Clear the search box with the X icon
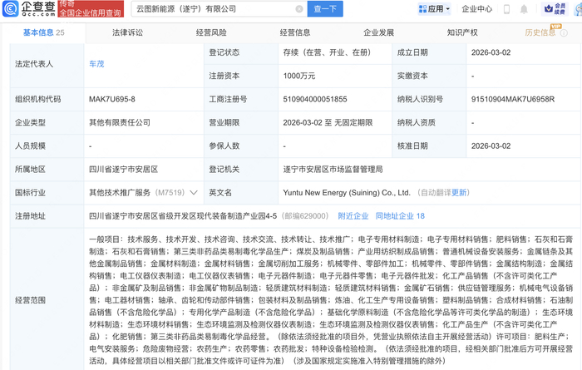 pos(299,9)
